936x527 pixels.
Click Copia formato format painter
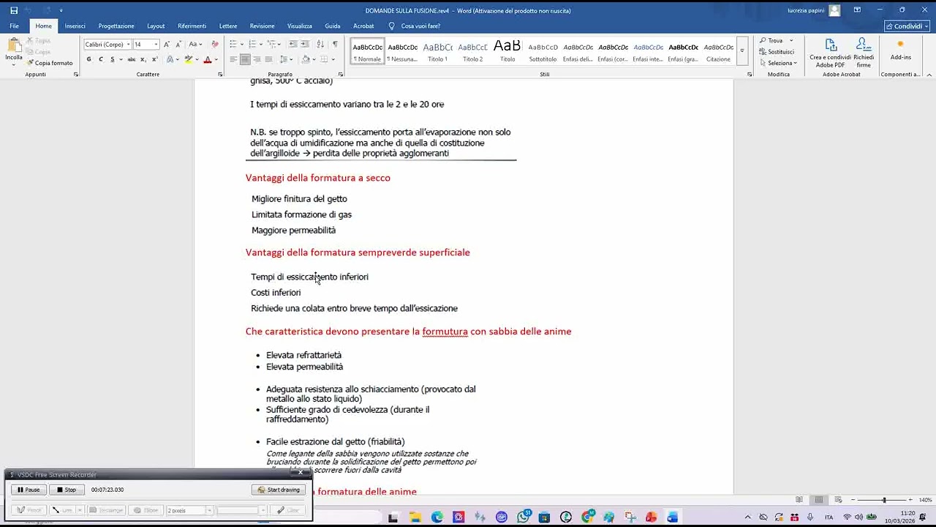(x=50, y=63)
